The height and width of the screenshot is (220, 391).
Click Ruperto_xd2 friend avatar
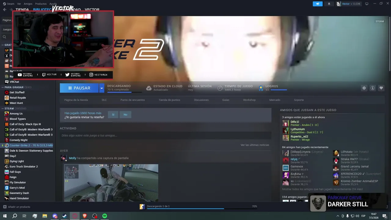[286, 138]
